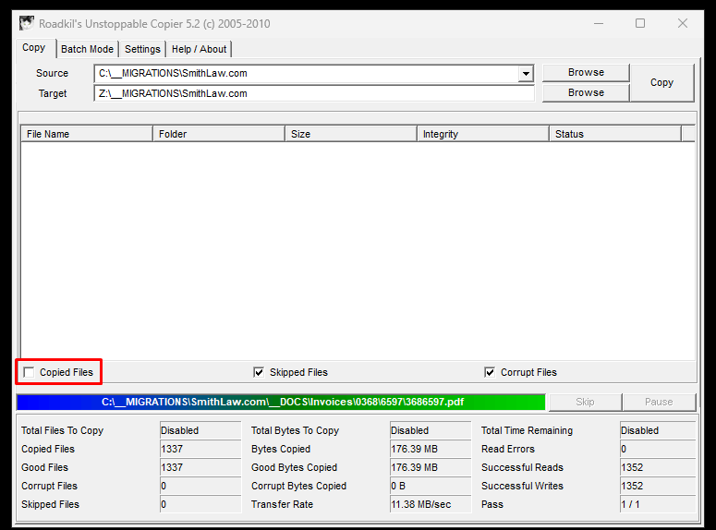This screenshot has height=530, width=716.
Task: Open the Help / About tab
Action: [199, 49]
